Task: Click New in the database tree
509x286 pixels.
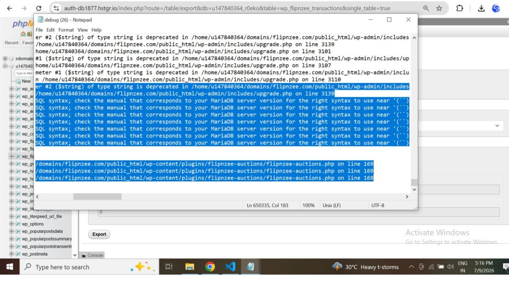Action: [x=26, y=81]
